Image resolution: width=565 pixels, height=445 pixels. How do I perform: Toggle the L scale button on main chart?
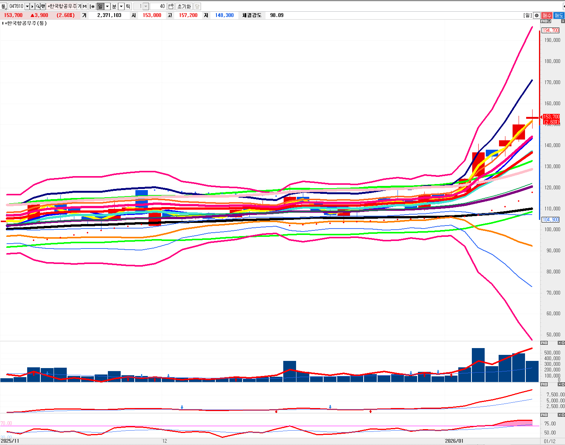click(542, 21)
